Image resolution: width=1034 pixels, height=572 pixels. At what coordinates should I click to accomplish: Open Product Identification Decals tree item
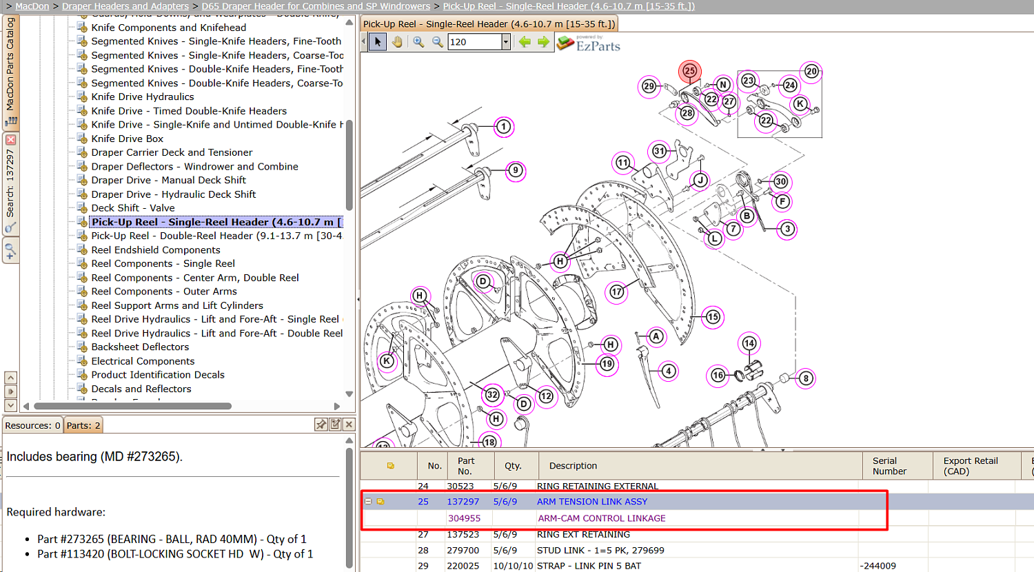point(158,374)
